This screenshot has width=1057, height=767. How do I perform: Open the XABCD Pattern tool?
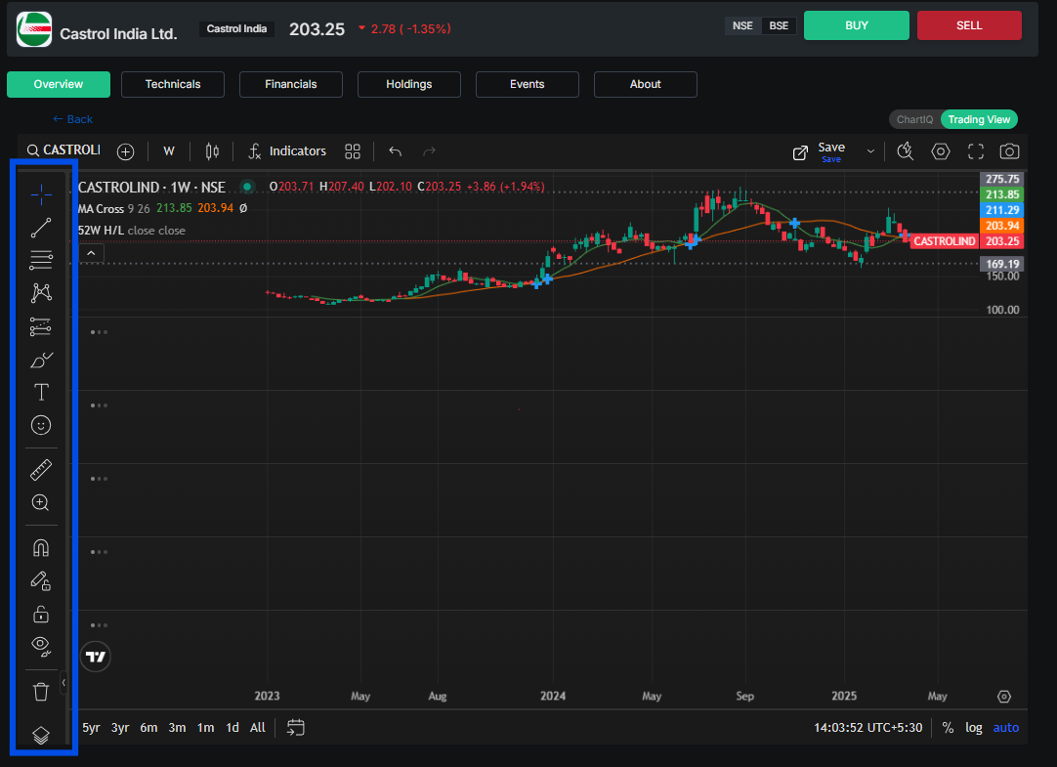click(x=40, y=292)
